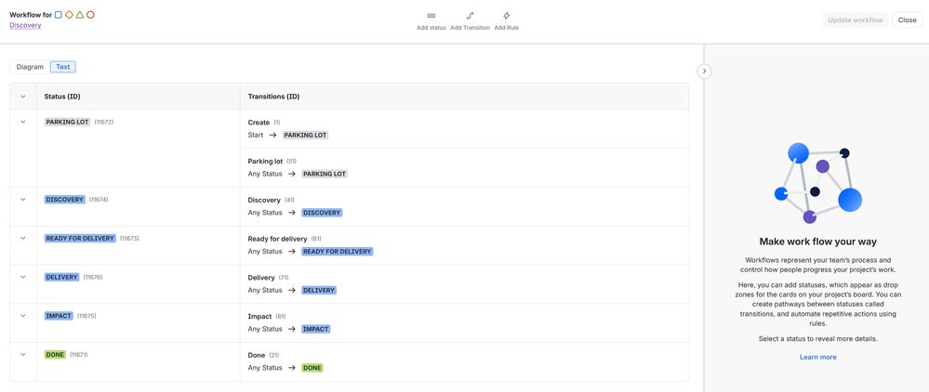Viewport: 929px width, 392px height.
Task: Collapse the READY FOR DELIVERY status row
Action: tap(23, 238)
